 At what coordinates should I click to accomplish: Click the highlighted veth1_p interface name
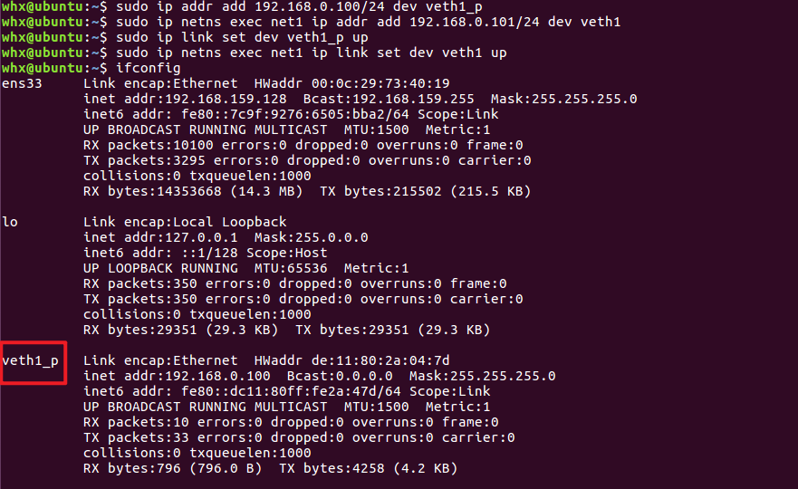pos(33,360)
